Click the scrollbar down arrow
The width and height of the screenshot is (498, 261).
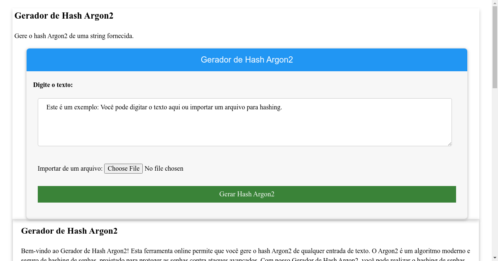click(495, 258)
